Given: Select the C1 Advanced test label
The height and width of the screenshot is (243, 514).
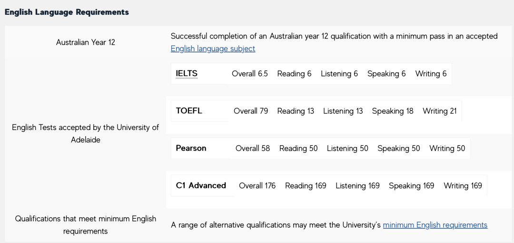Looking at the screenshot, I should coord(201,186).
